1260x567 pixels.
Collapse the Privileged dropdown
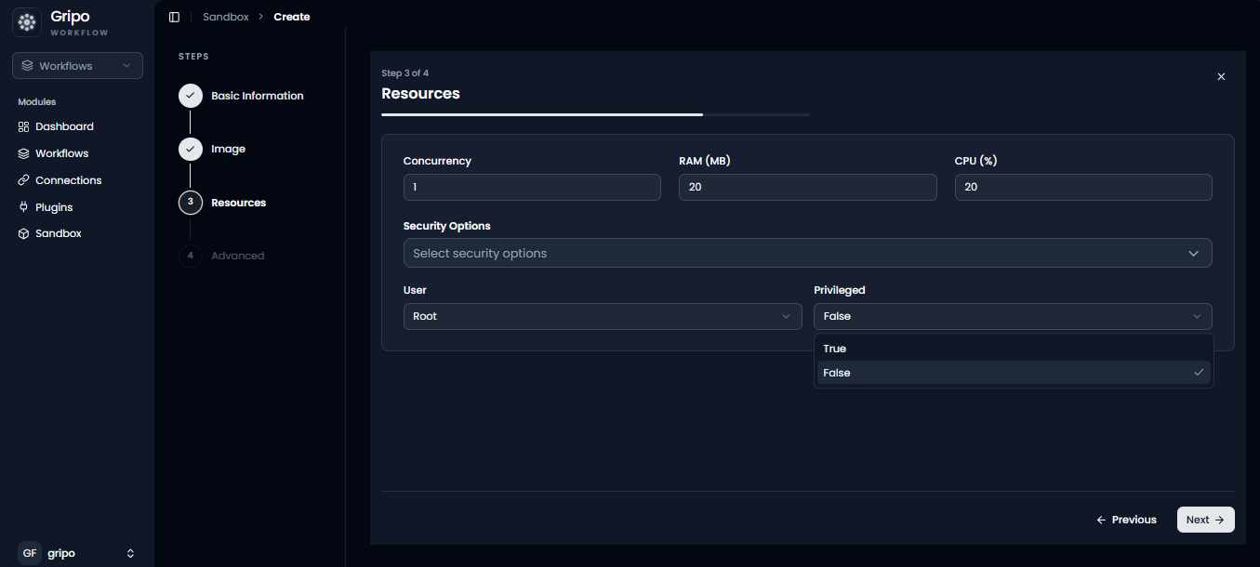1013,316
